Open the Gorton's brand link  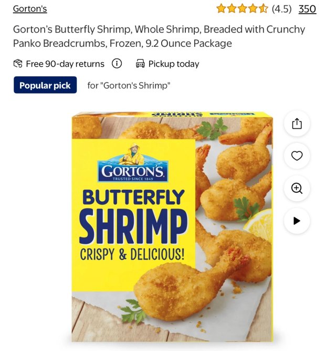point(30,9)
